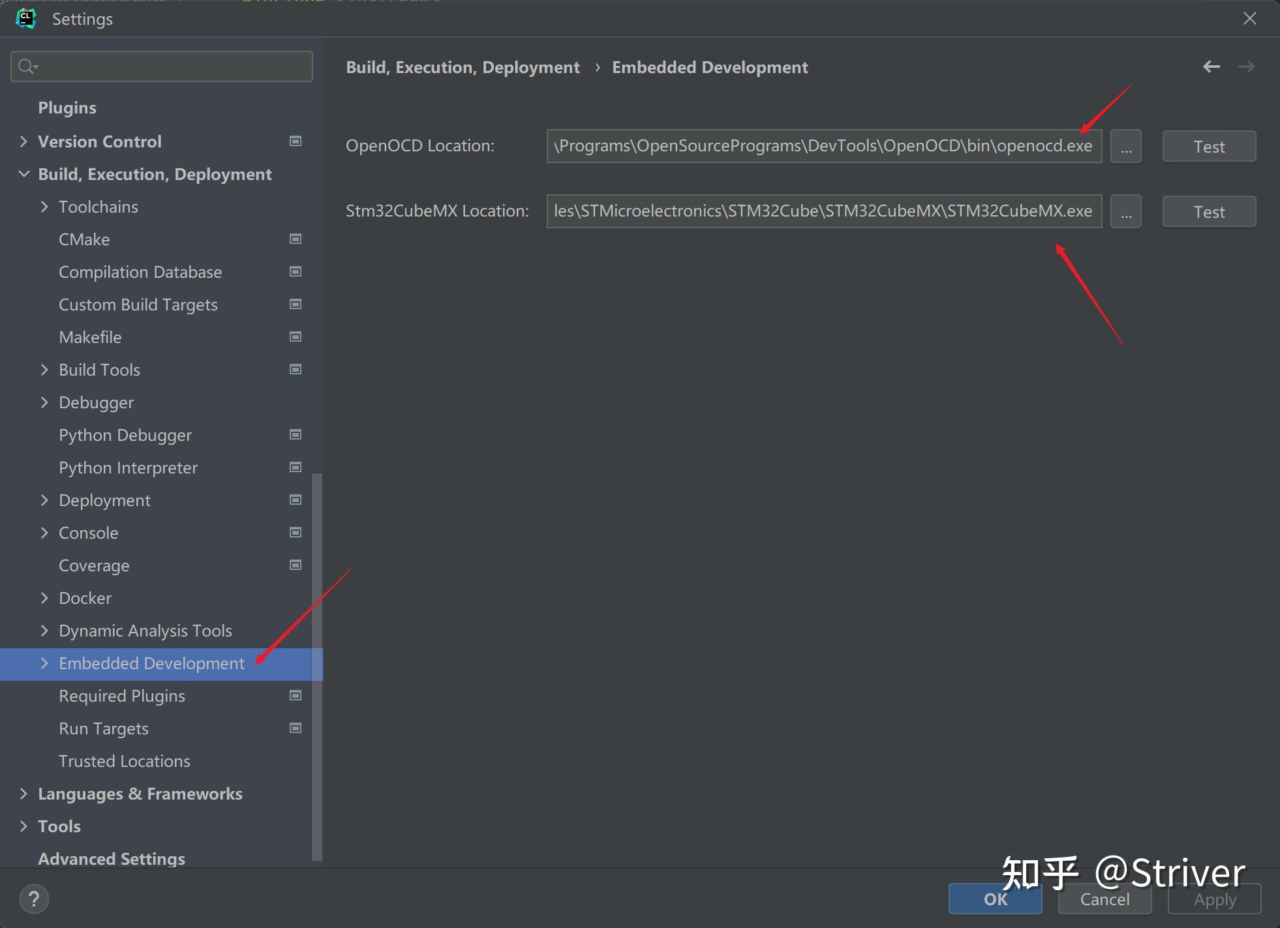The height and width of the screenshot is (928, 1280).
Task: Click project-level icon beside Version Control
Action: coord(296,141)
